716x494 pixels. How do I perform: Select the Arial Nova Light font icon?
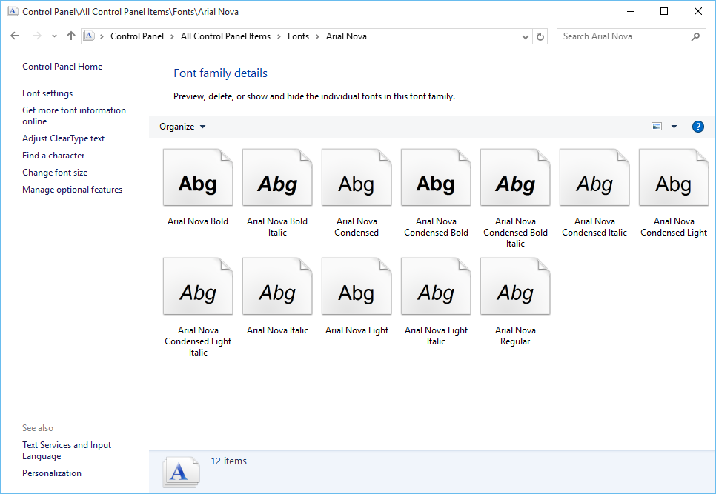357,287
